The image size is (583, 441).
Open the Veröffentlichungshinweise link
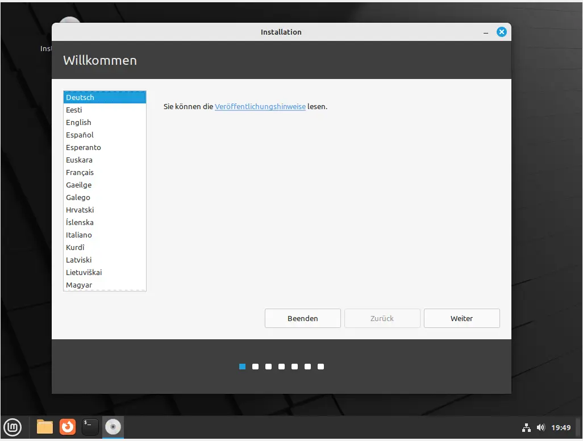[260, 106]
